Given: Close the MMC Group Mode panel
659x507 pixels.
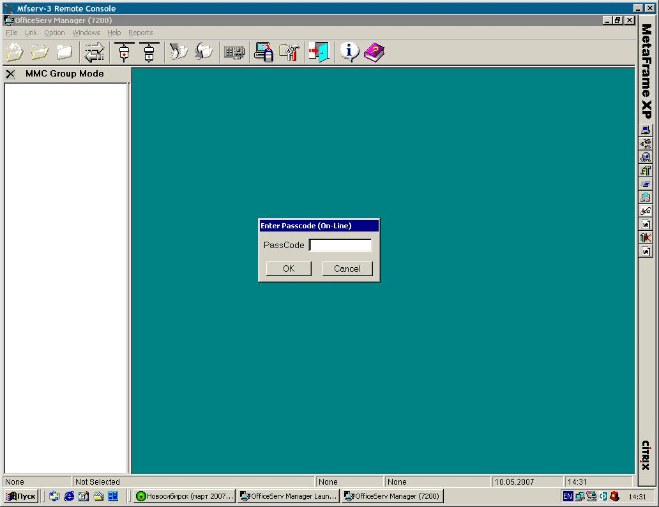Looking at the screenshot, I should tap(10, 74).
